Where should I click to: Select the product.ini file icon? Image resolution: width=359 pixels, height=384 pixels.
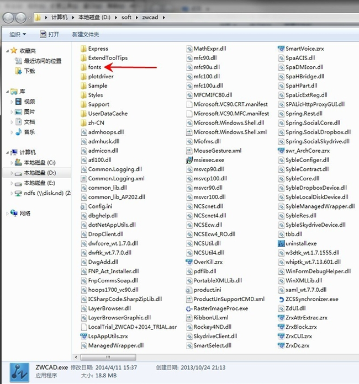pos(189,290)
